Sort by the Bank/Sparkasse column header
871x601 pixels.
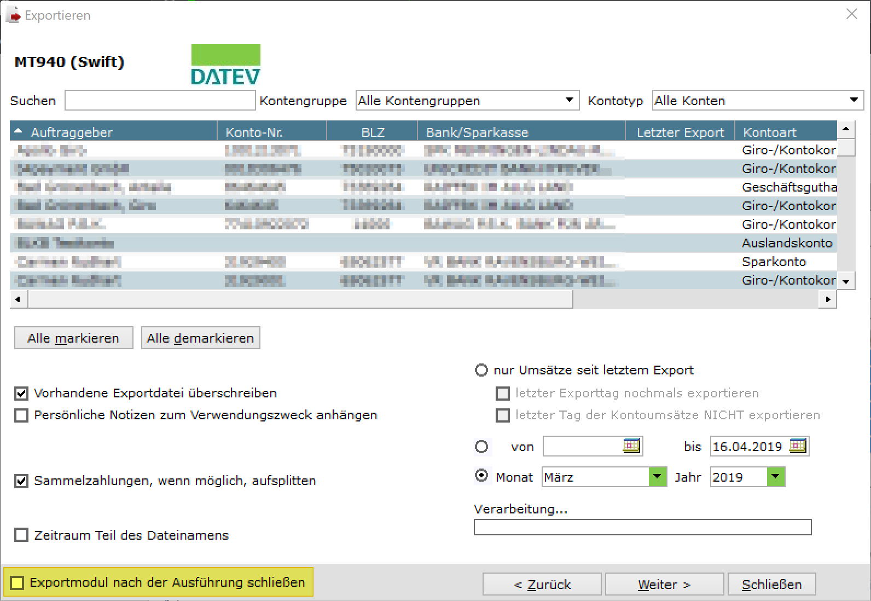pos(521,131)
